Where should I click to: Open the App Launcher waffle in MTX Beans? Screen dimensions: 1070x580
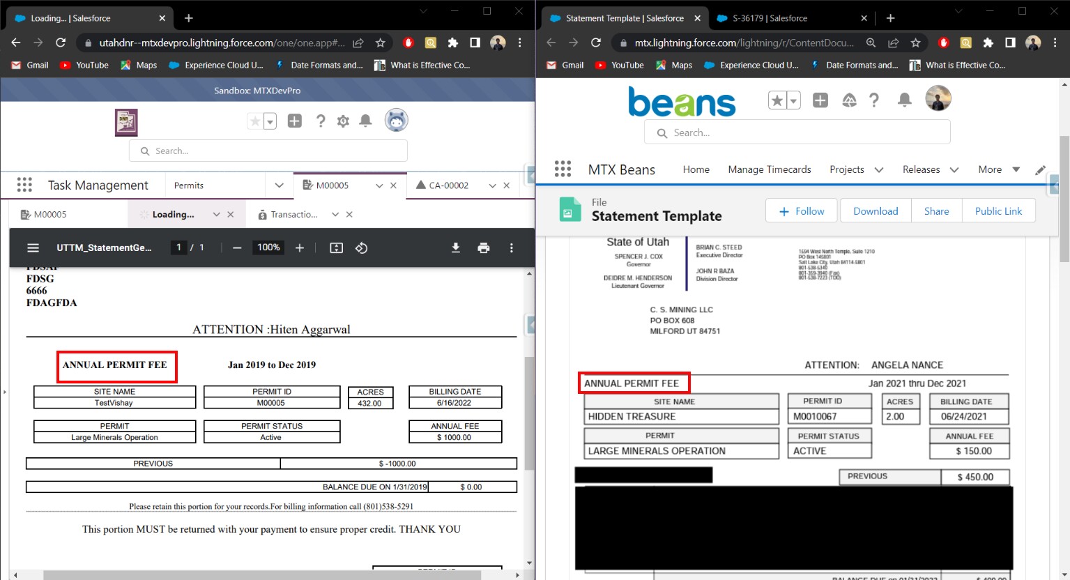(x=562, y=169)
